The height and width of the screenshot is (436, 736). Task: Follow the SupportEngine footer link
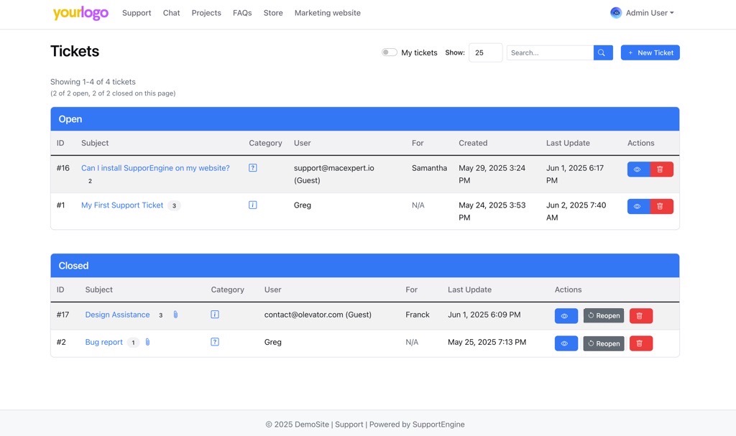point(438,424)
